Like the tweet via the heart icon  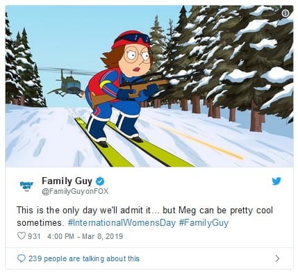[22, 236]
